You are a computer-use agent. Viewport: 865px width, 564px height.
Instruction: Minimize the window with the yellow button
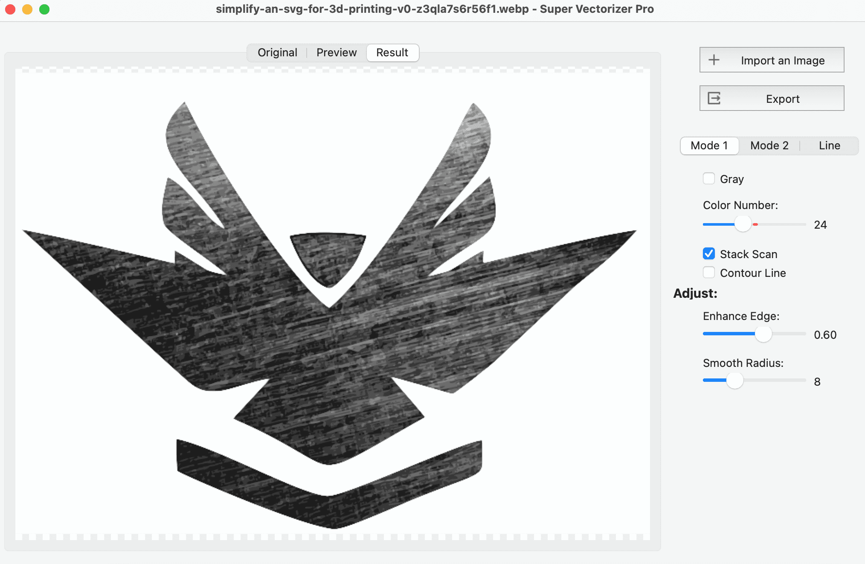point(27,9)
